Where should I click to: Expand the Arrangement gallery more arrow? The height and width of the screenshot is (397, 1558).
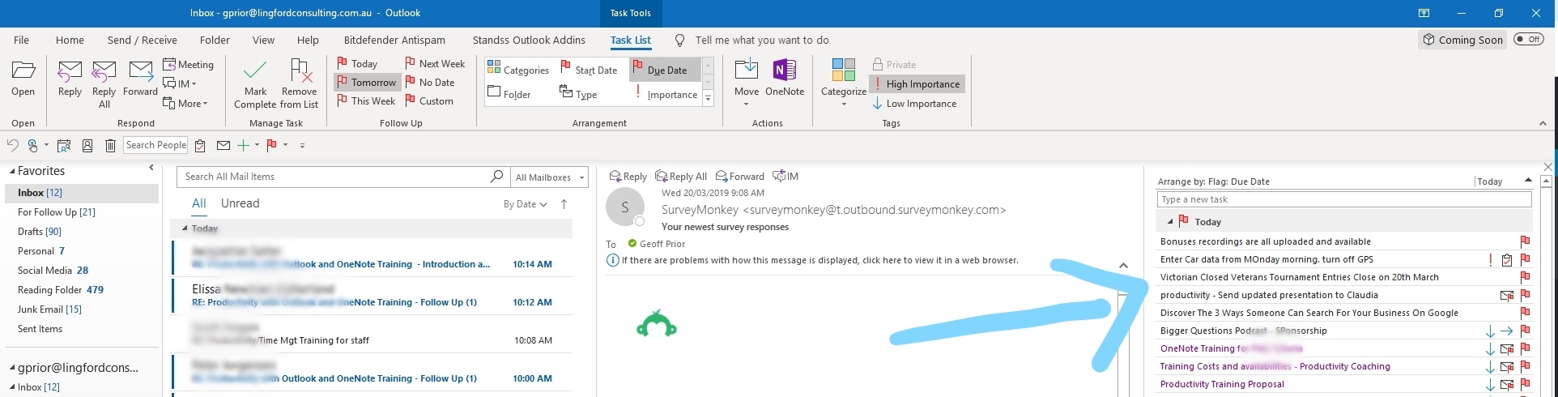pos(708,98)
